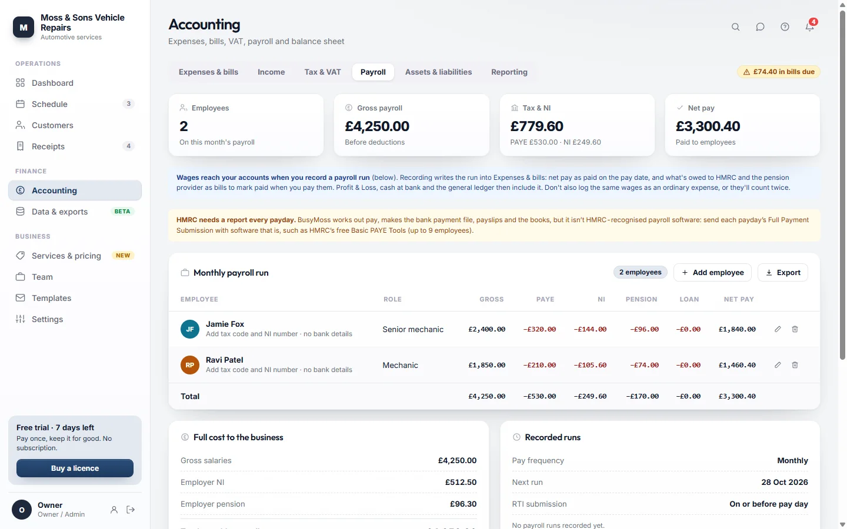Click Ravi Patel RP avatar
The height and width of the screenshot is (529, 847).
[190, 365]
